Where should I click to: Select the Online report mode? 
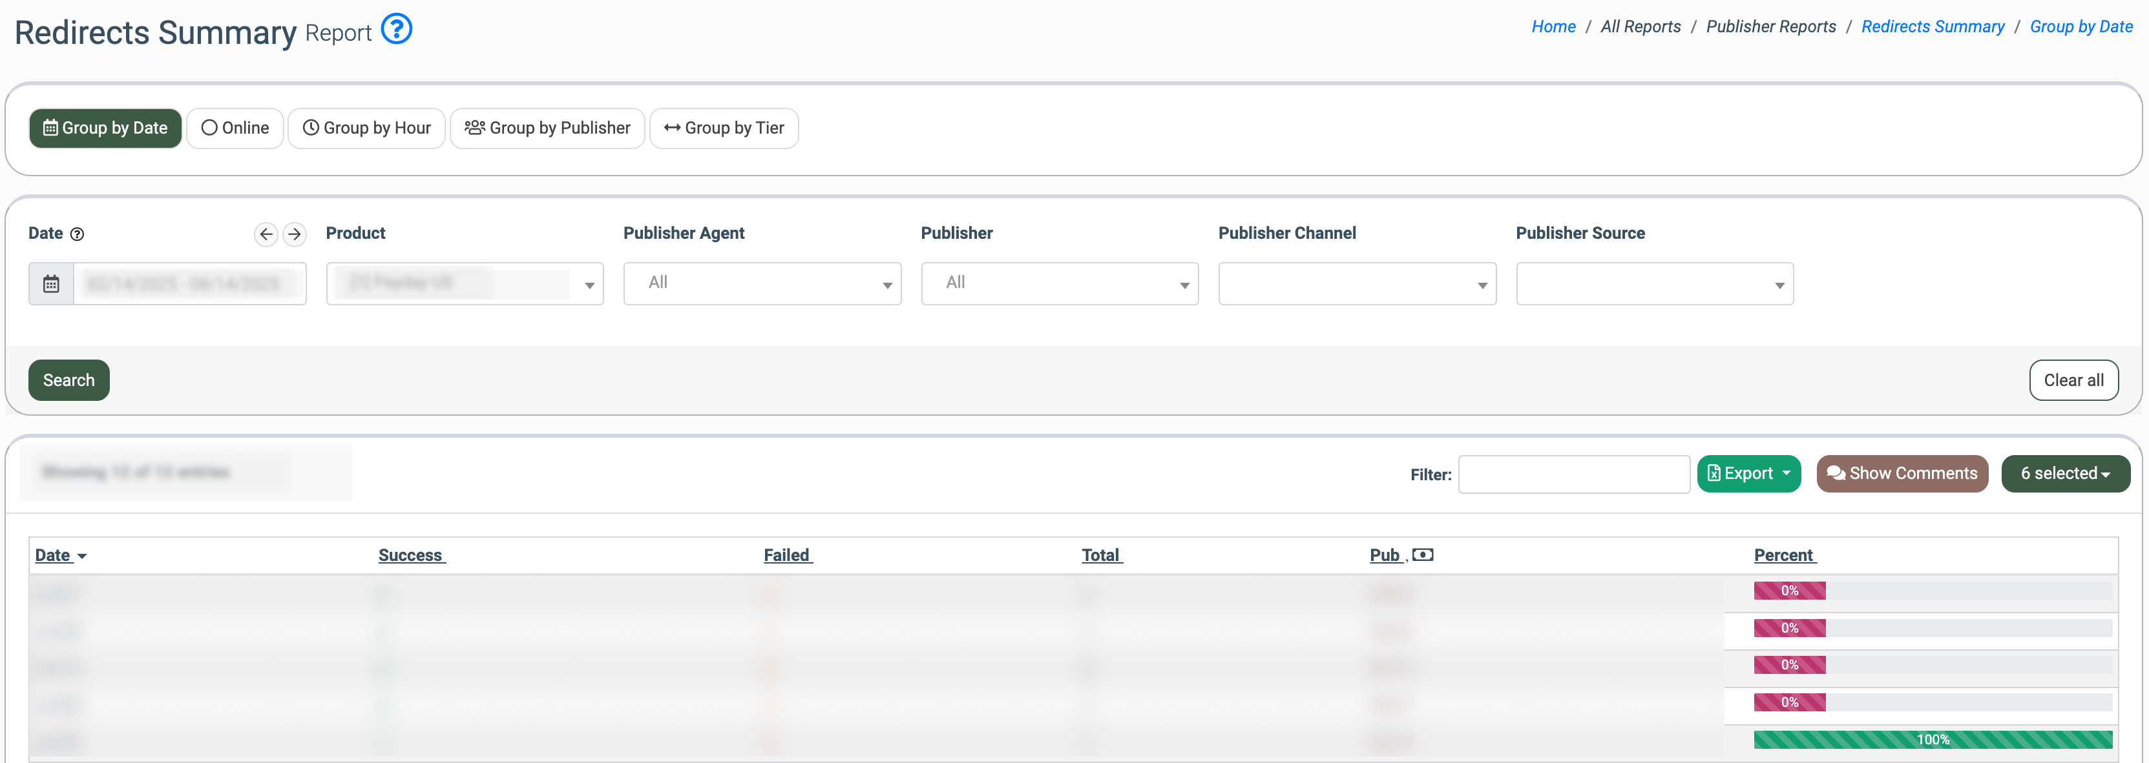235,128
